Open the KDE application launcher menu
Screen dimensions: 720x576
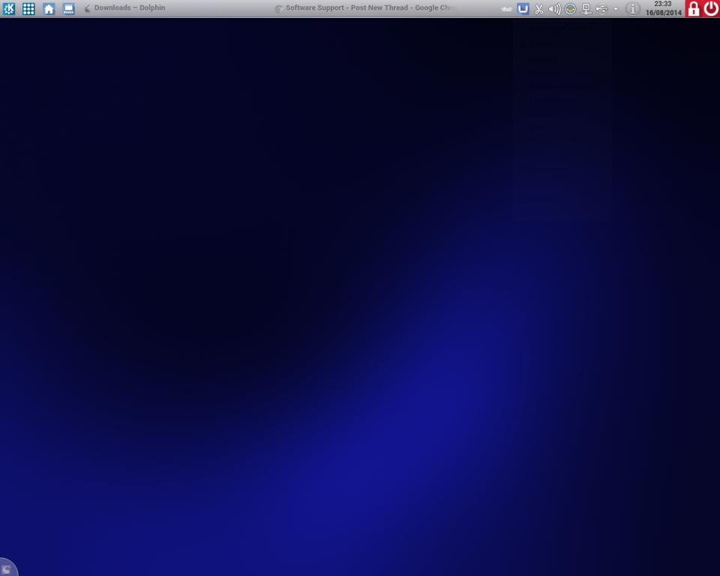9,9
